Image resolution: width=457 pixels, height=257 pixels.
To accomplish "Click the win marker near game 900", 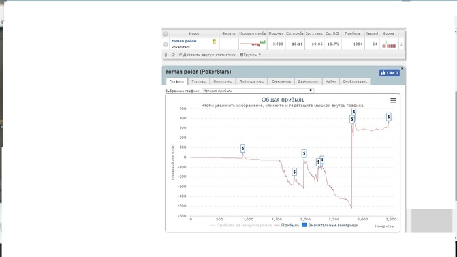I will [x=242, y=148].
